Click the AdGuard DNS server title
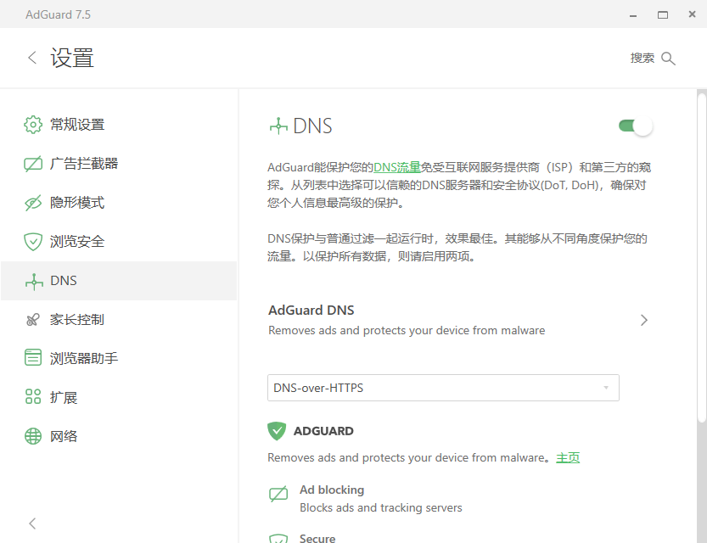 point(311,310)
